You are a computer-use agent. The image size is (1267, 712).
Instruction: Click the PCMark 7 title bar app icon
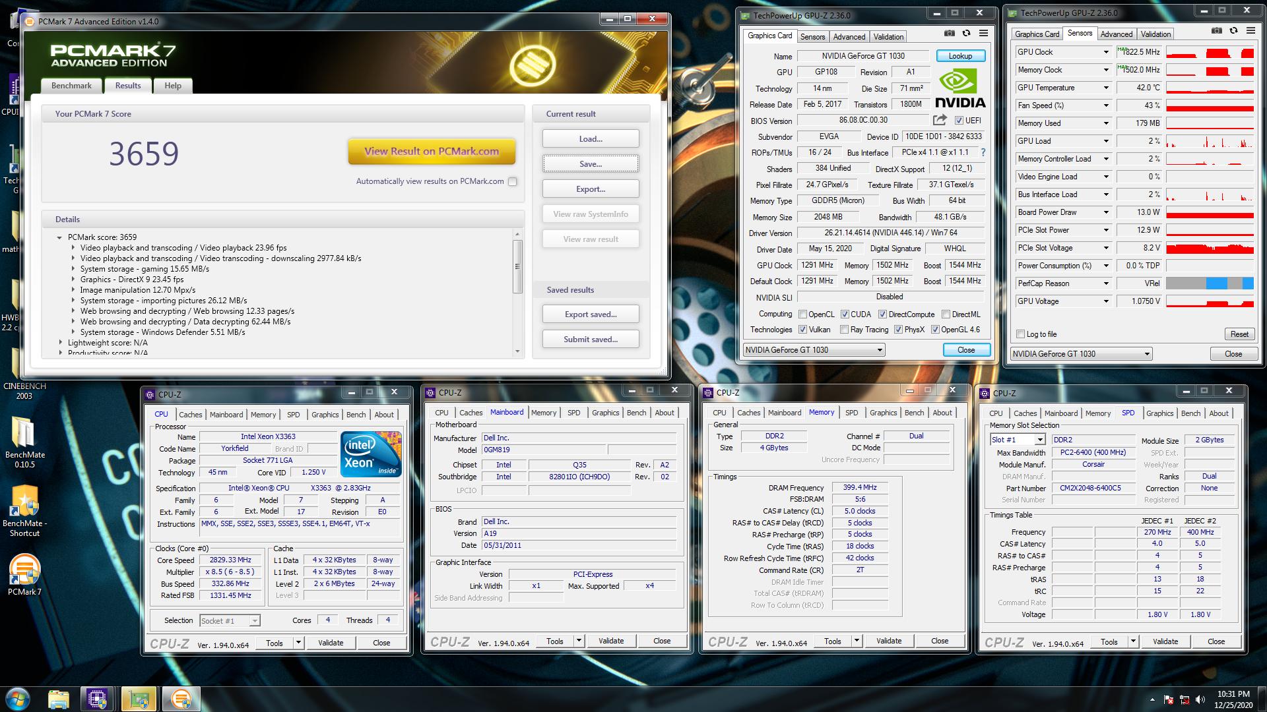pyautogui.click(x=29, y=22)
